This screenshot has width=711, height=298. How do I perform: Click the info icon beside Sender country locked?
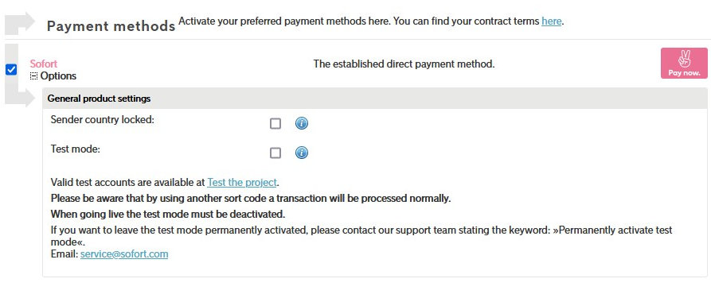point(302,123)
